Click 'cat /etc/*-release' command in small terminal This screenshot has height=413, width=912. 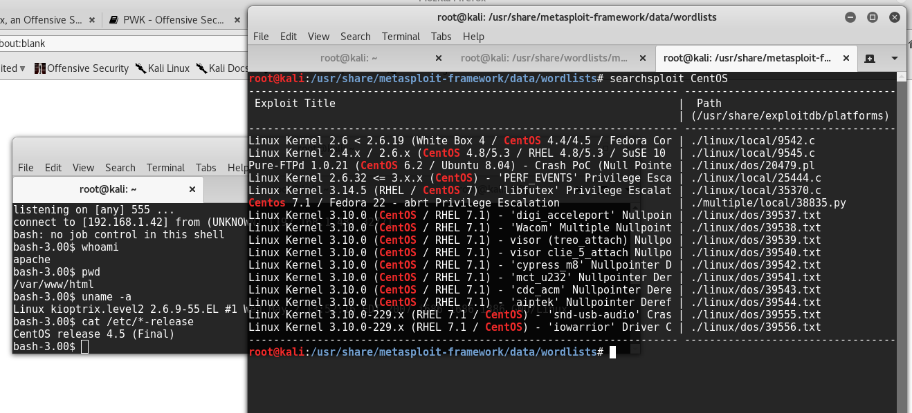point(137,322)
